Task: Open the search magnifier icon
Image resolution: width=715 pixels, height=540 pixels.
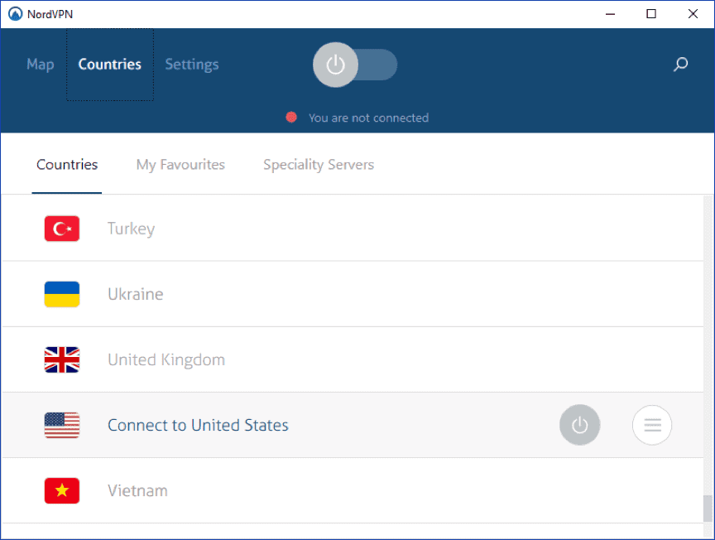Action: click(680, 65)
